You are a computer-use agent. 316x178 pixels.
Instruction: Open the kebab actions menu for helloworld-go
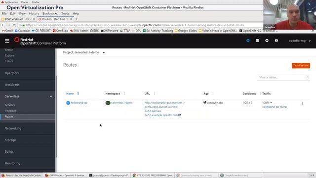pos(303,103)
